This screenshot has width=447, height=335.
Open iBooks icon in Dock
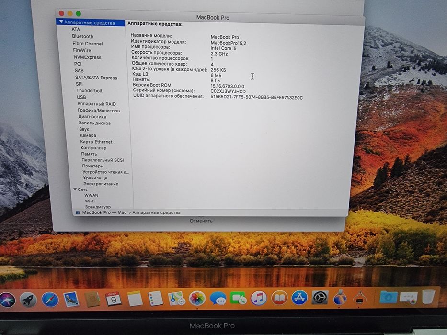(279, 298)
